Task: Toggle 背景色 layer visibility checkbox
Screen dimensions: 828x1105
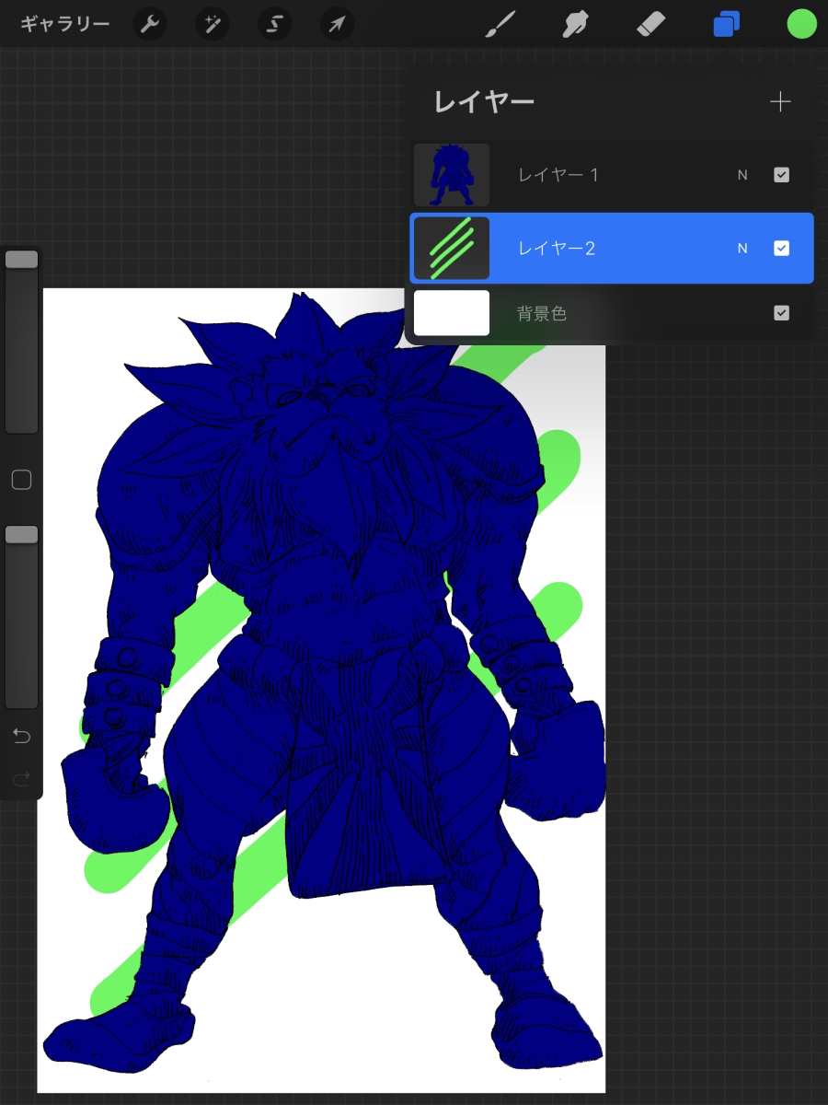Action: (x=781, y=313)
